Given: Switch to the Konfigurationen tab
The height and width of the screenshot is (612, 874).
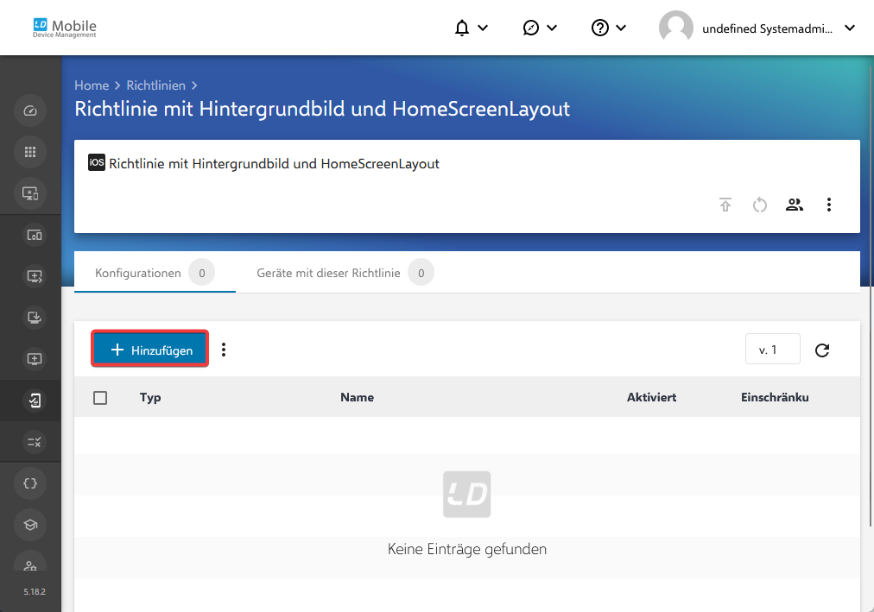Looking at the screenshot, I should [155, 273].
